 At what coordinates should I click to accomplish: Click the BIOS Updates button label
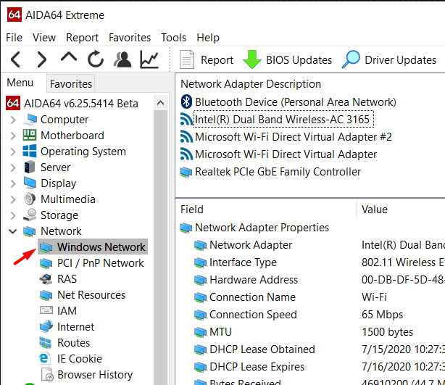pyautogui.click(x=299, y=60)
